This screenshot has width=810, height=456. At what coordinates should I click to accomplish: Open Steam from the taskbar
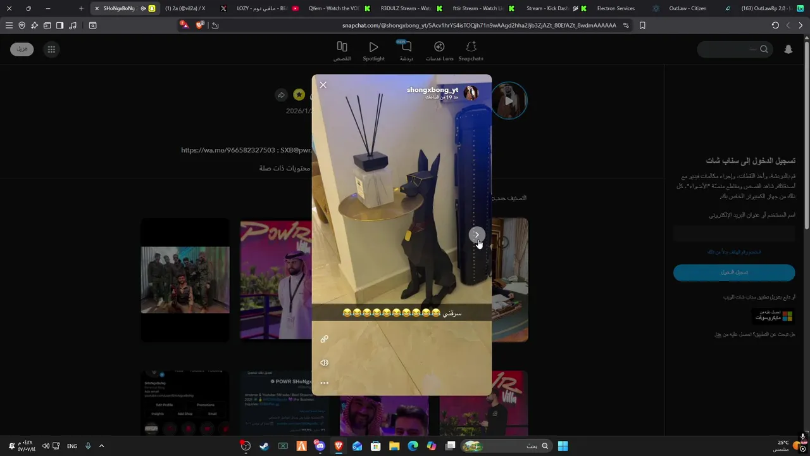click(x=264, y=446)
